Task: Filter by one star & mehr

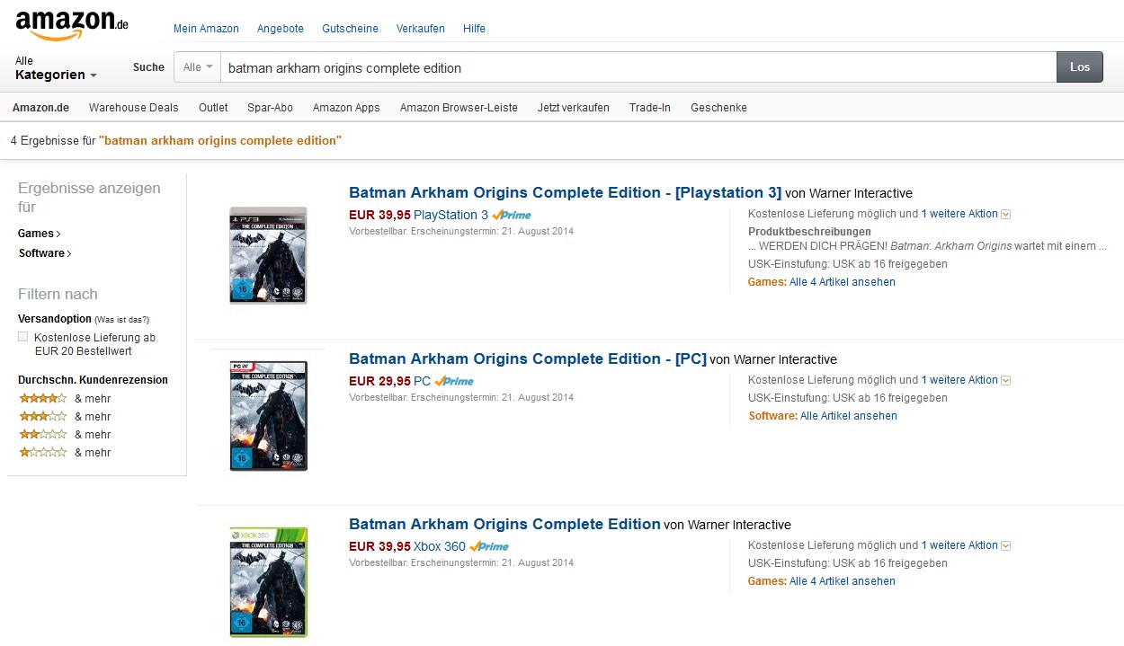Action: click(65, 453)
